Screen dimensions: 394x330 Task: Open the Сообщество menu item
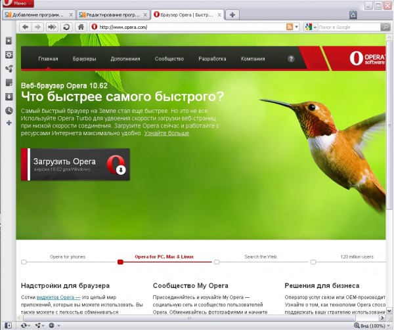[169, 59]
